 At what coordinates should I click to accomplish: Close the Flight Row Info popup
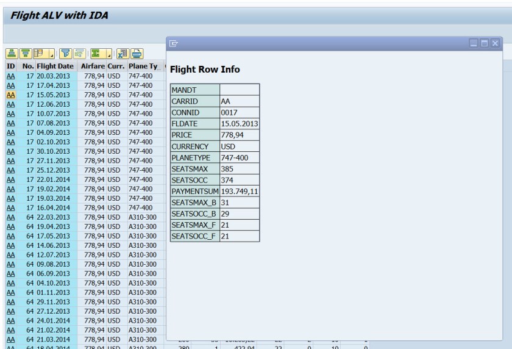coord(495,43)
